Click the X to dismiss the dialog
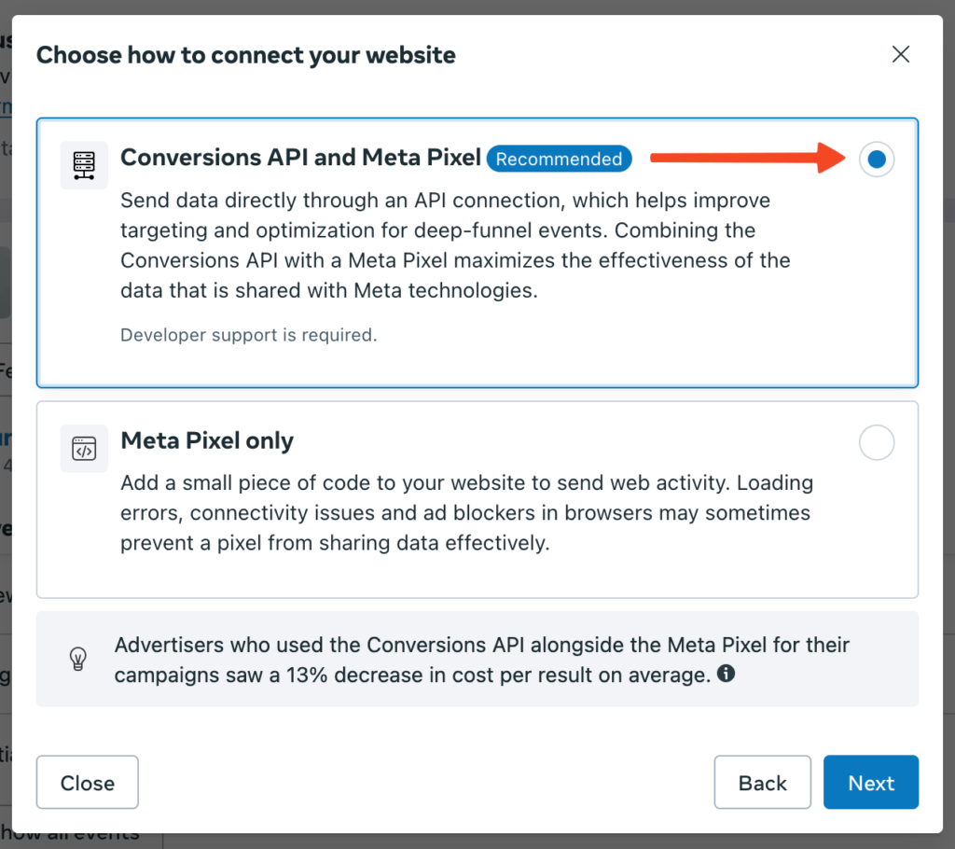Image resolution: width=955 pixels, height=849 pixels. [x=900, y=54]
